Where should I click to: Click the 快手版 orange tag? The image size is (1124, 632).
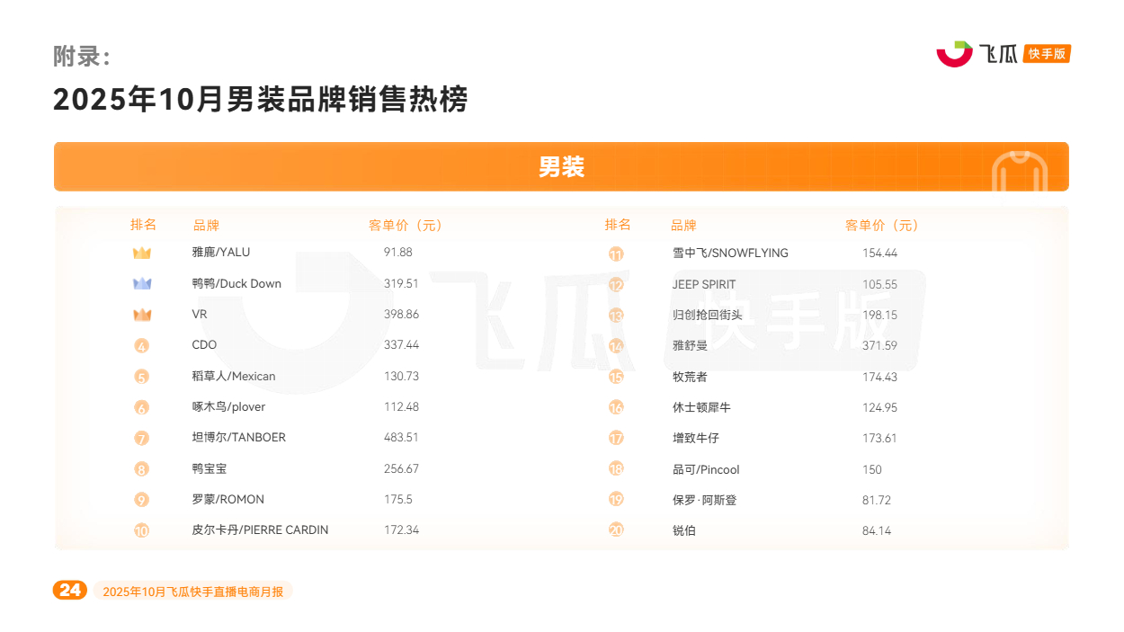click(1048, 54)
